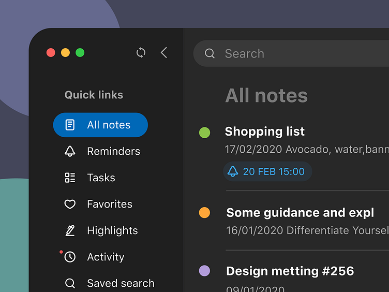Click orange color dot beside Some guidance
The height and width of the screenshot is (292, 389).
(204, 213)
